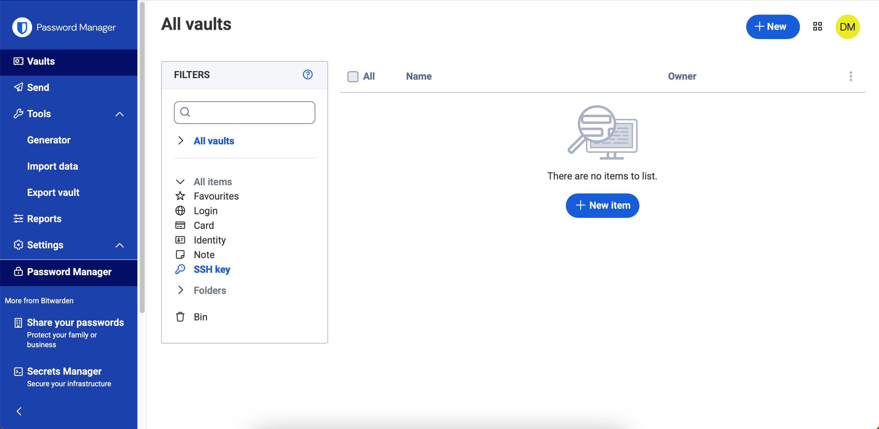
Task: Filter by Identity label
Action: [x=209, y=240]
